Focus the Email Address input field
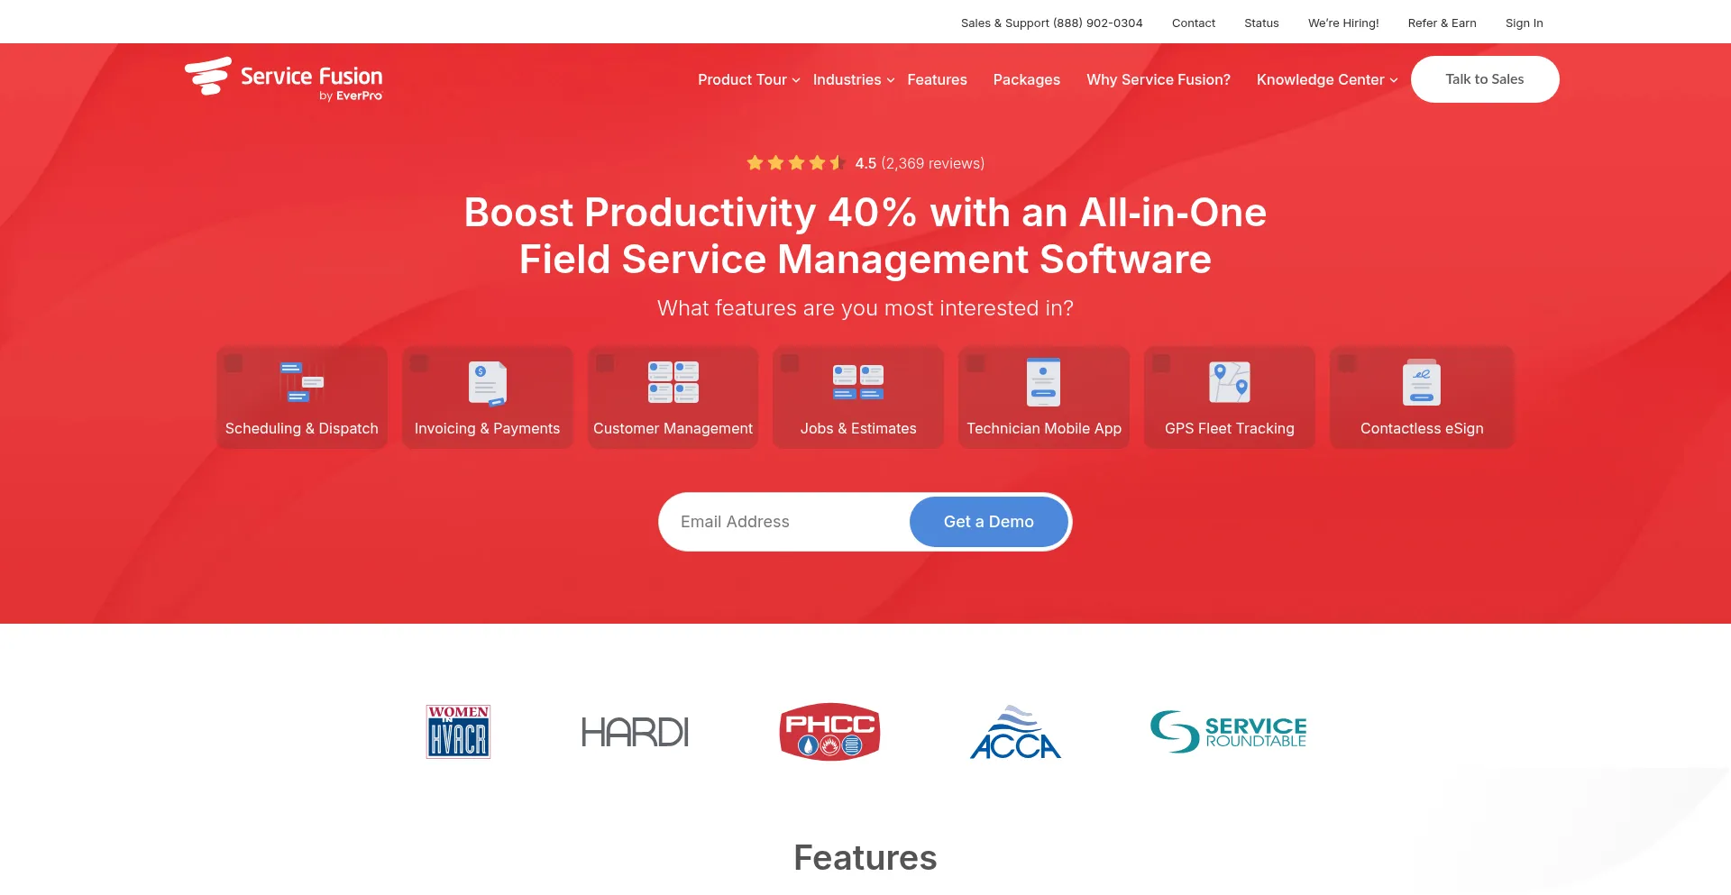Image resolution: width=1731 pixels, height=895 pixels. click(x=784, y=522)
